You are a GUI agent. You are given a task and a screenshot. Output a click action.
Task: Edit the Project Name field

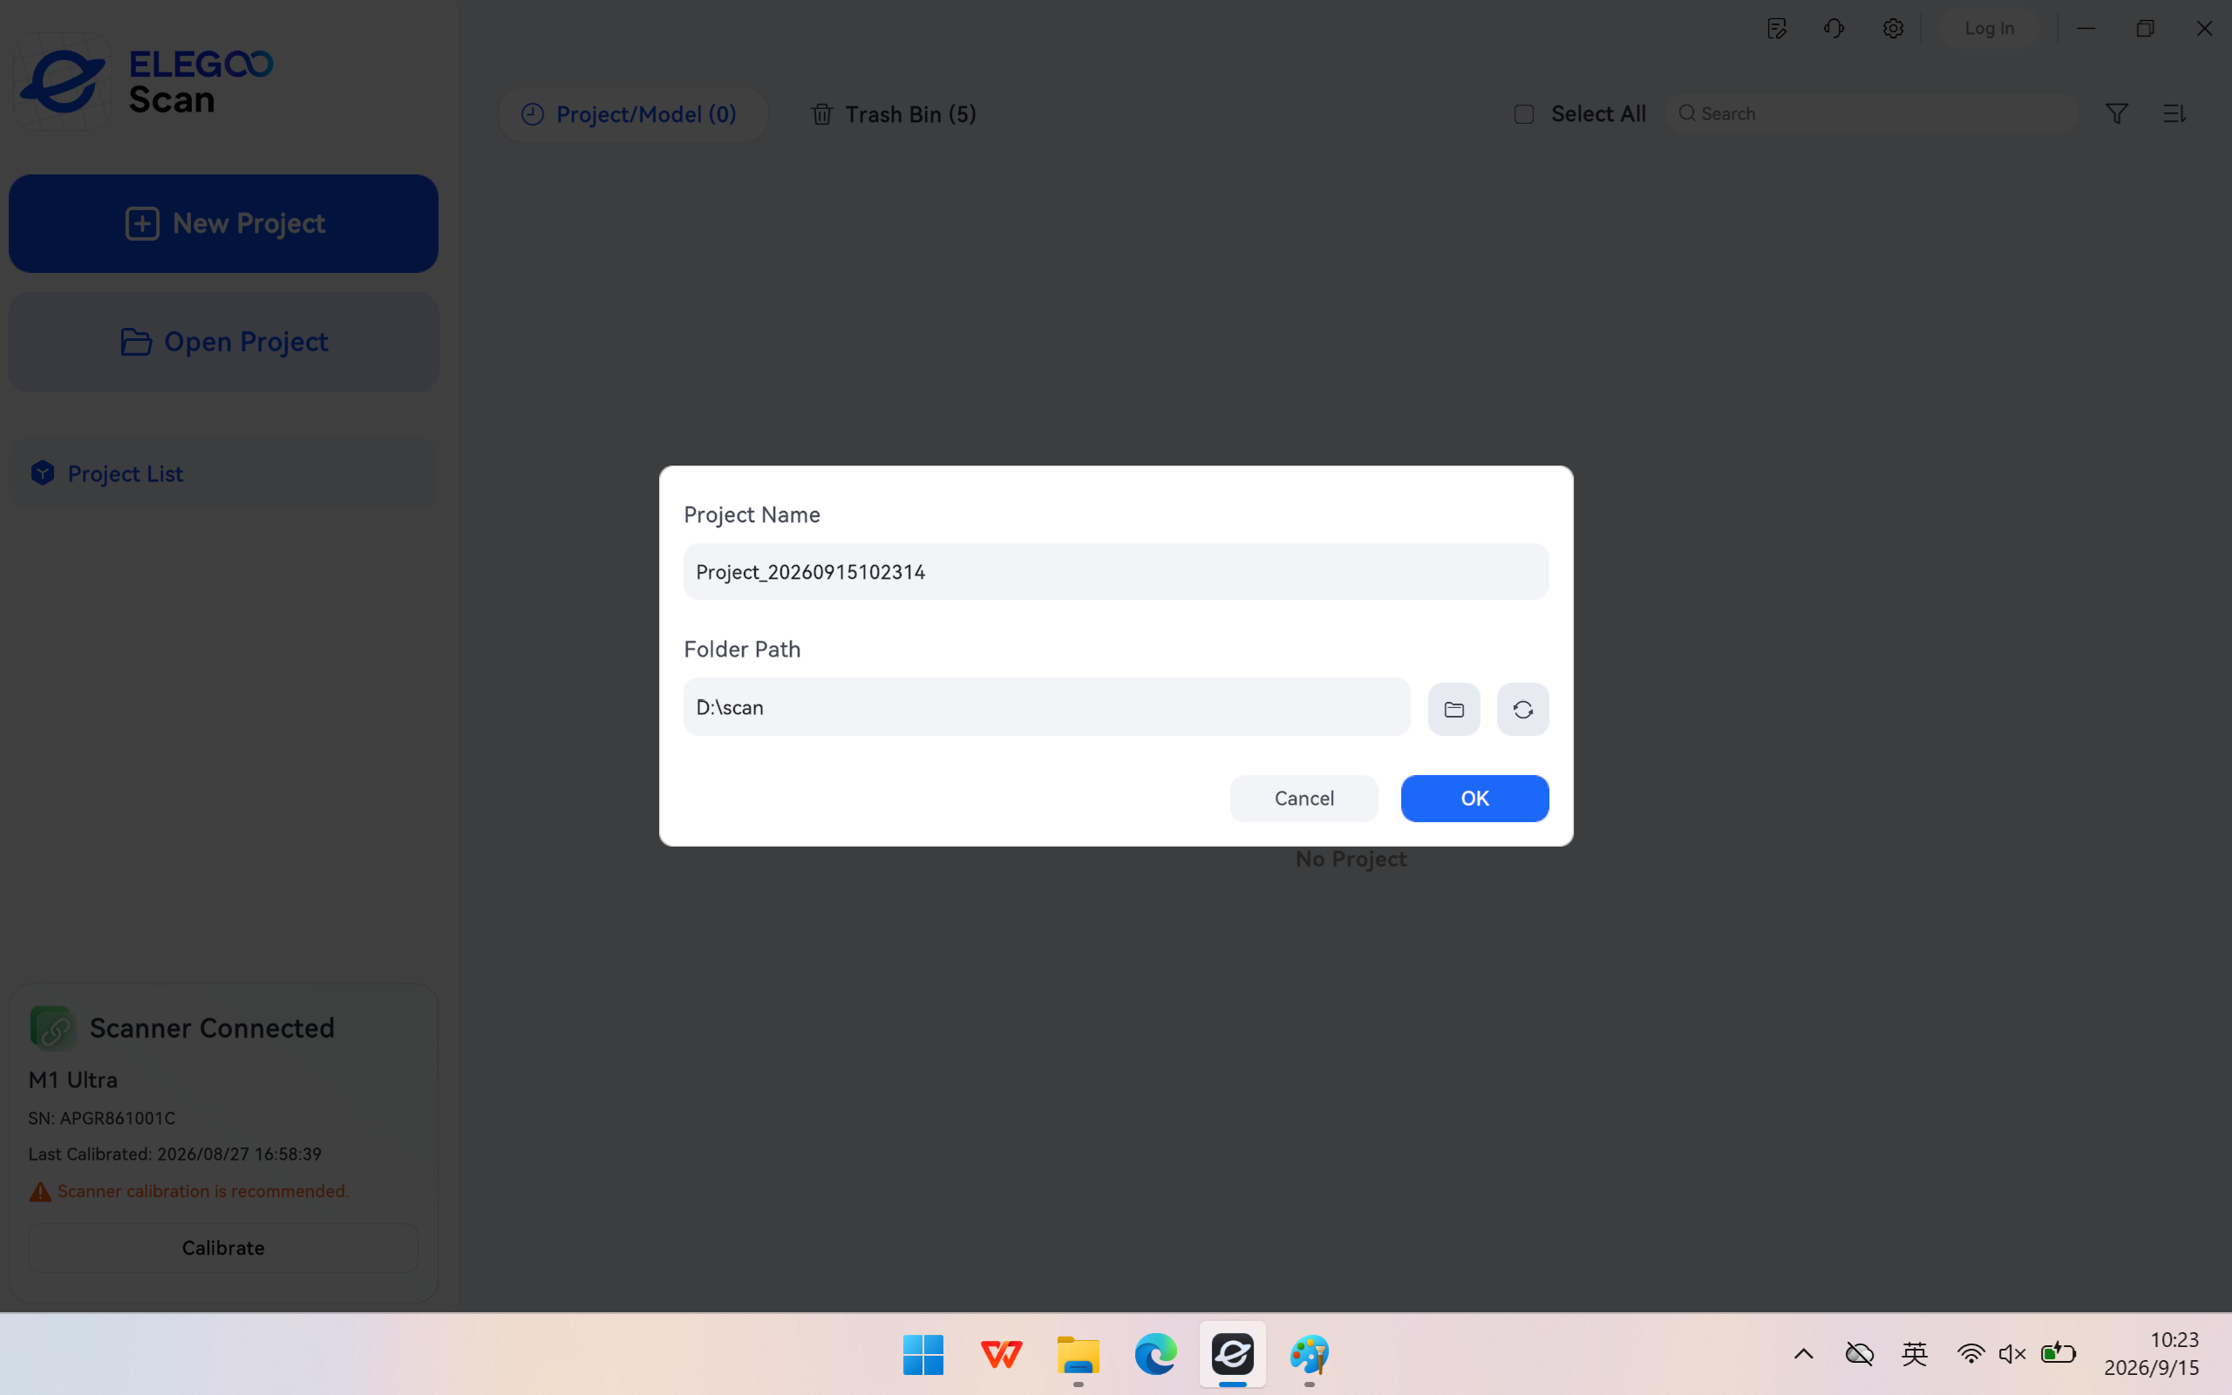click(x=1116, y=572)
